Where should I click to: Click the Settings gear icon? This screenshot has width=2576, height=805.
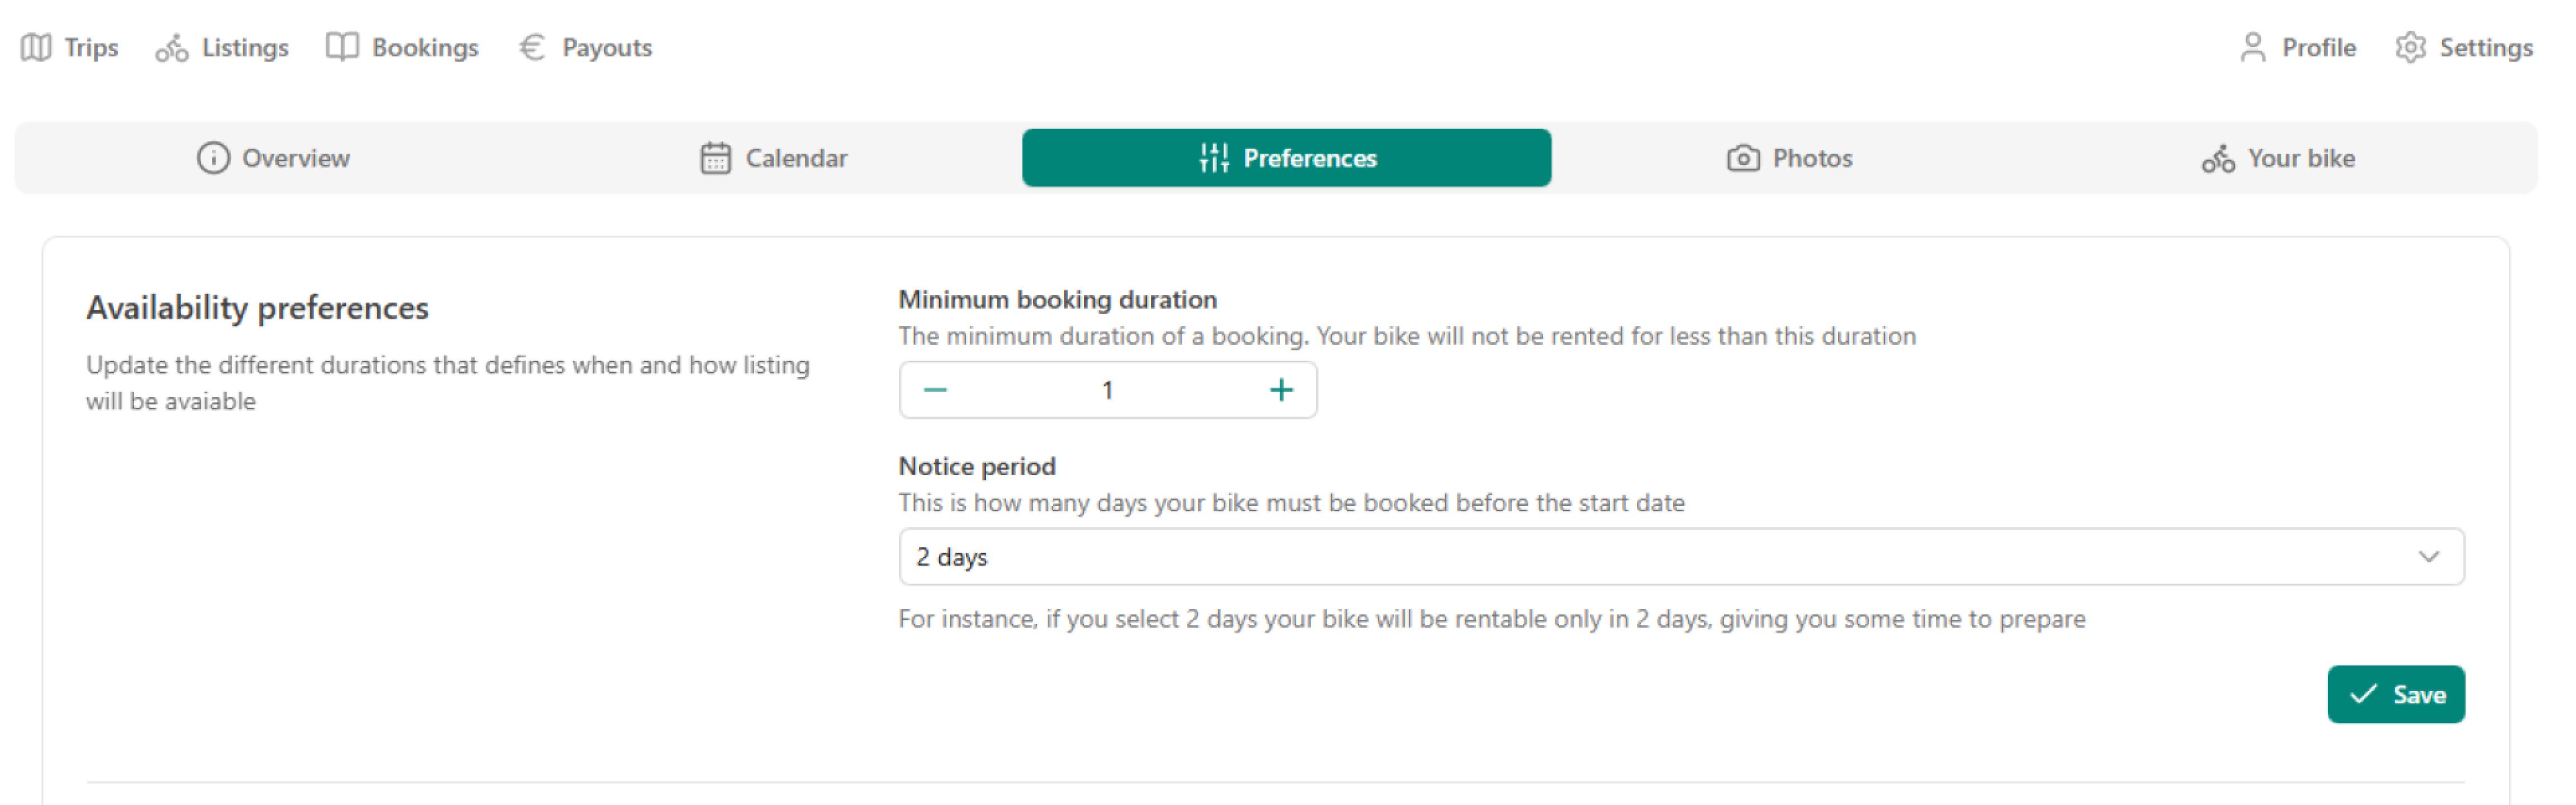tap(2410, 46)
